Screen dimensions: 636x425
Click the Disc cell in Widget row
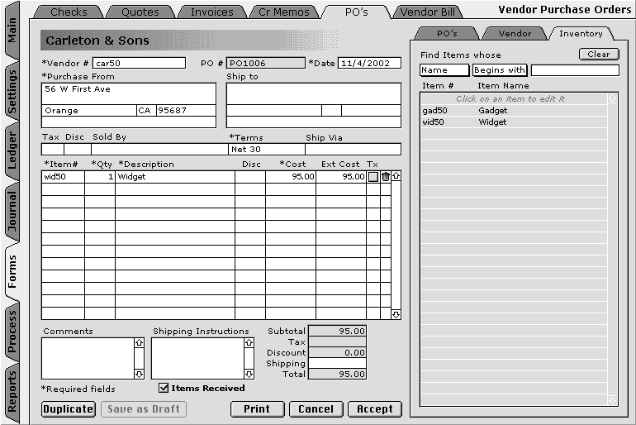tap(250, 177)
